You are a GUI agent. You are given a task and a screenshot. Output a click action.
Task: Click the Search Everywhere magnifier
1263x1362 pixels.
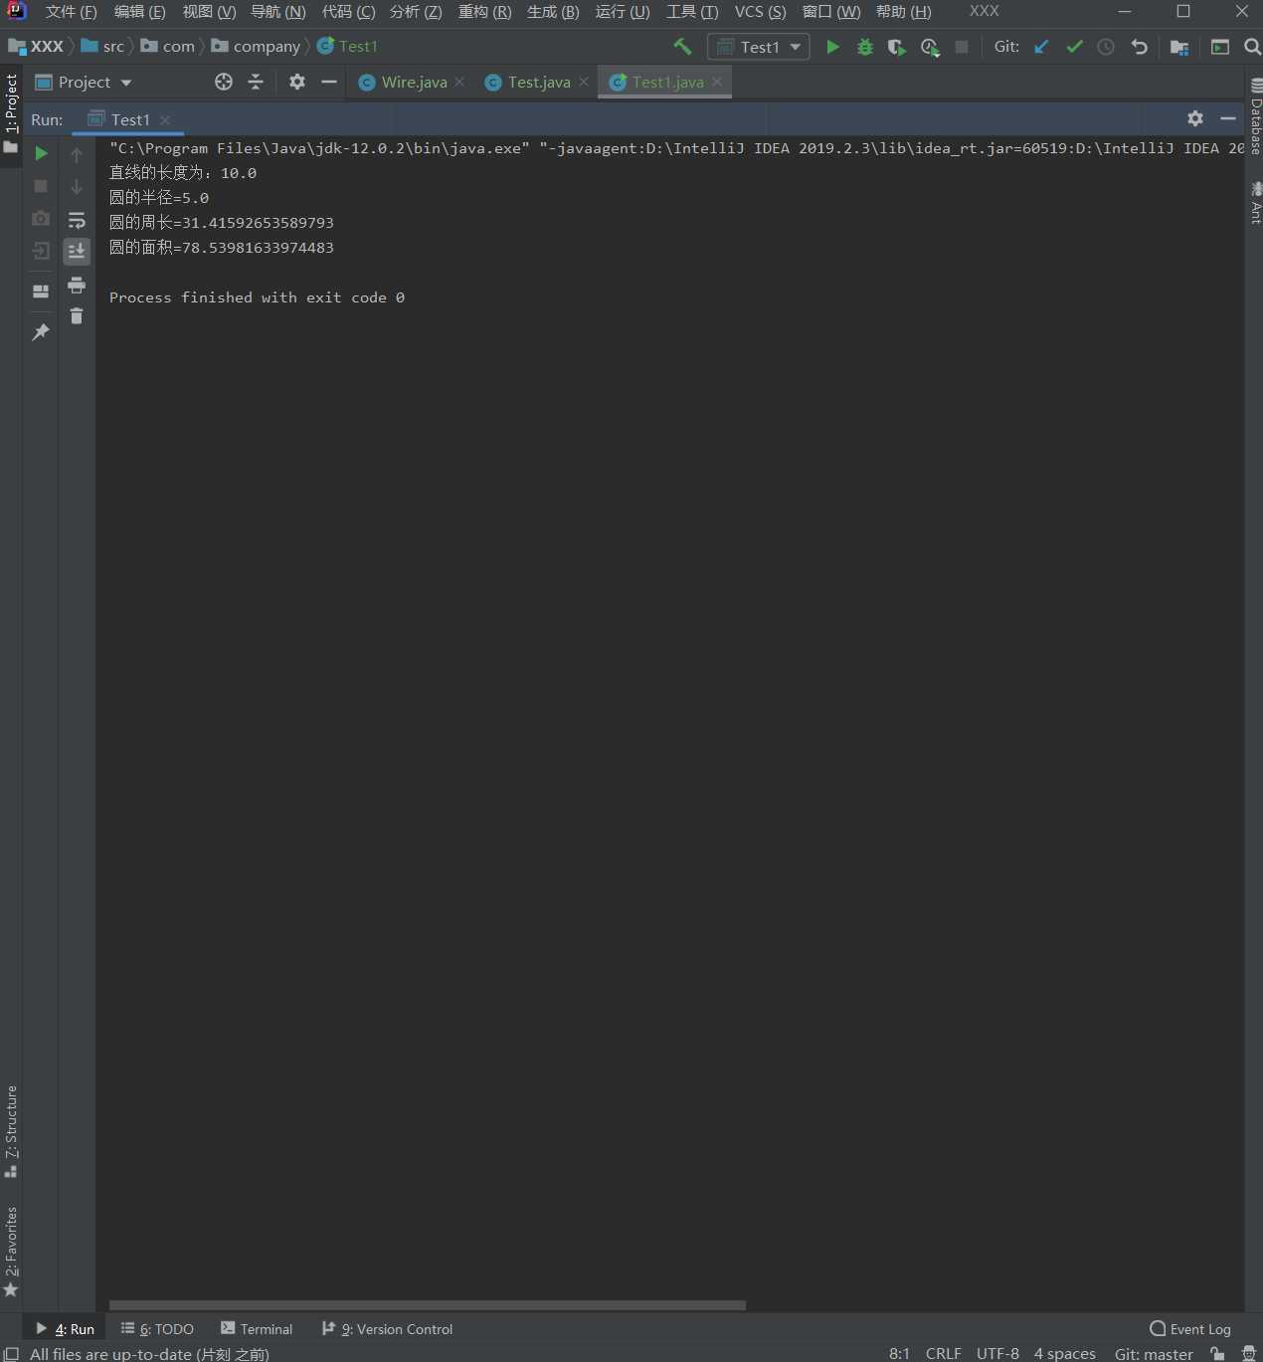[x=1252, y=47]
